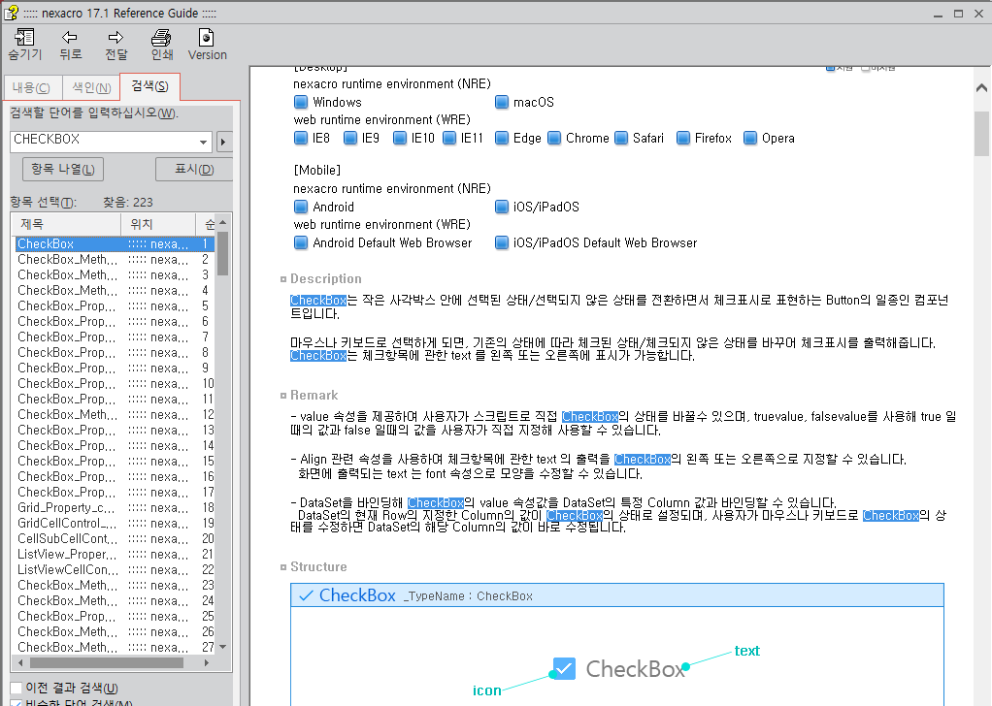
Task: Click the checked box icon in CheckBox diagram
Action: pos(564,669)
